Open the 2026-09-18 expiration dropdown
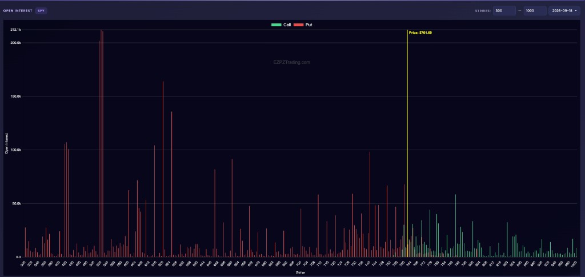Image resolution: width=585 pixels, height=277 pixels. pyautogui.click(x=564, y=11)
